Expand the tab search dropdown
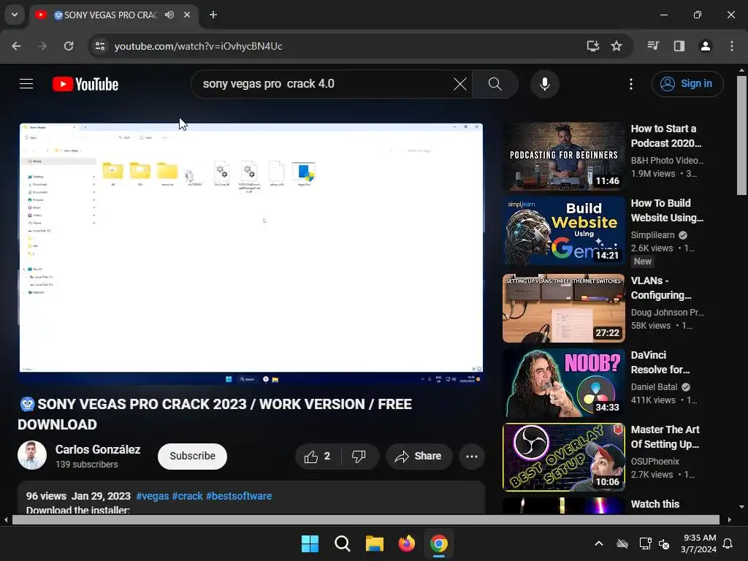 [x=15, y=15]
